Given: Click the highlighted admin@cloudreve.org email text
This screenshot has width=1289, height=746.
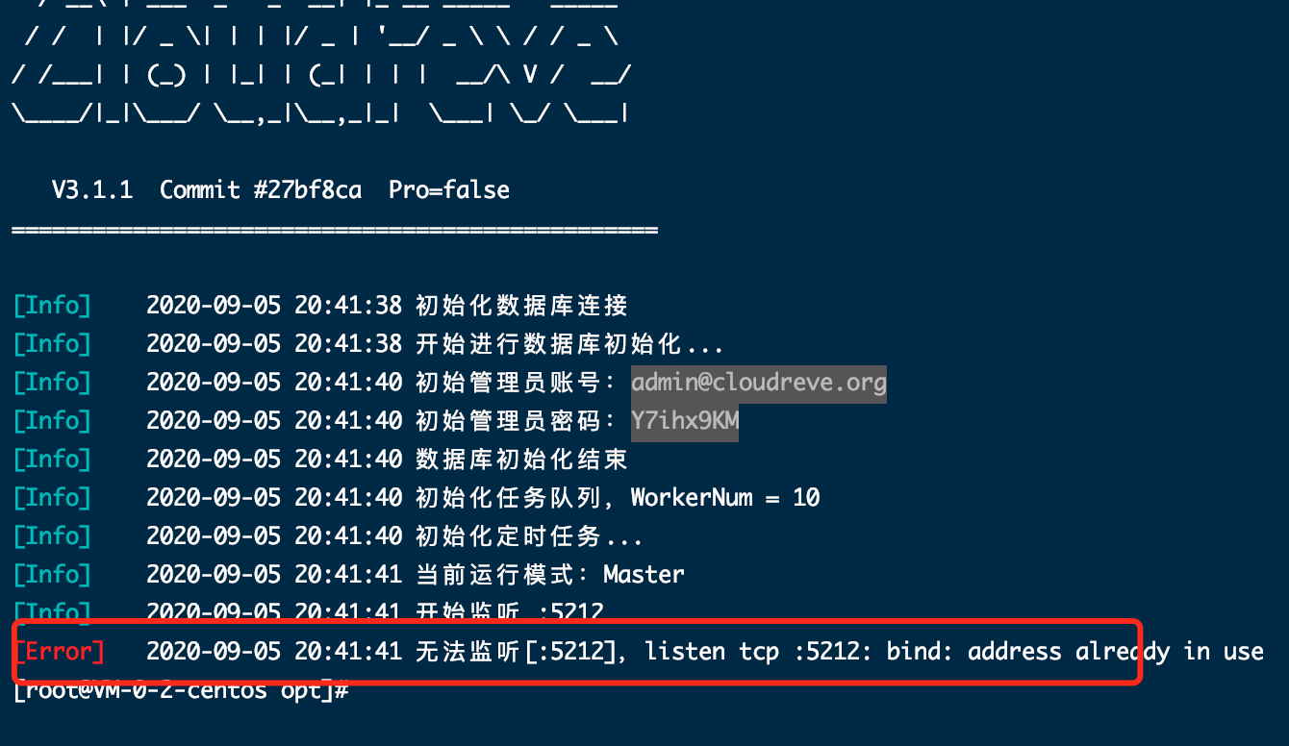Looking at the screenshot, I should point(758,383).
